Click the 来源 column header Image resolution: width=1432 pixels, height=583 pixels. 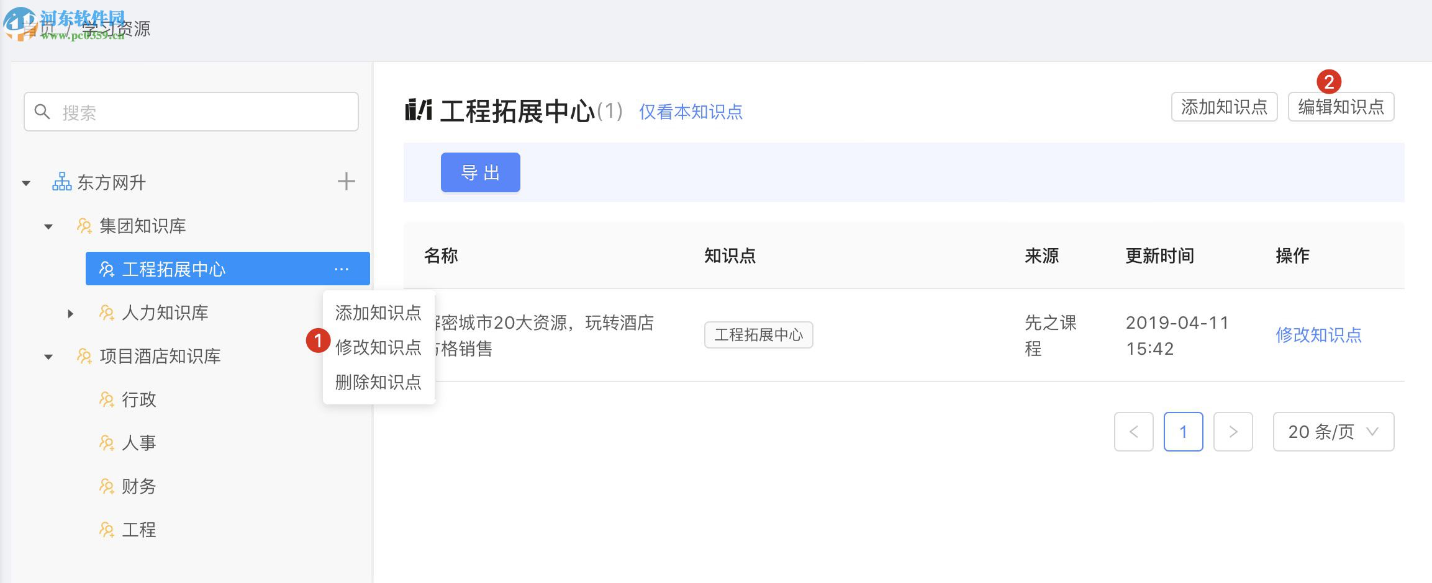pos(1041,256)
